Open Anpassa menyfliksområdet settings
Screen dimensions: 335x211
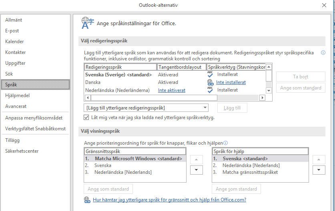point(35,118)
